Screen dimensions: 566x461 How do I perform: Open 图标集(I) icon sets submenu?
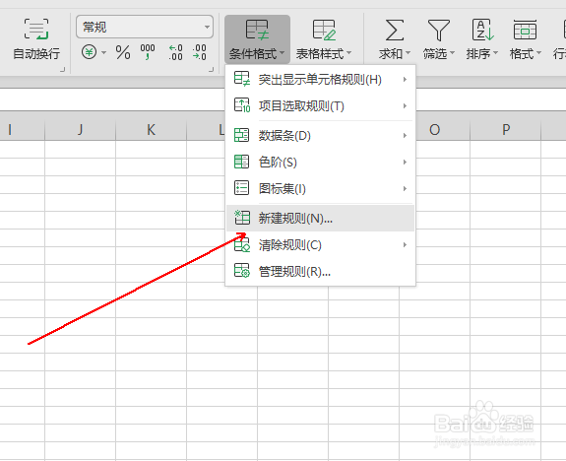(320, 188)
